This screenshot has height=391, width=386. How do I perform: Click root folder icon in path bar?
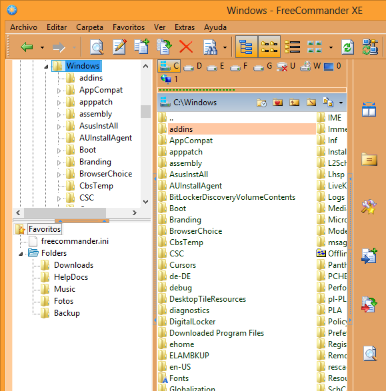click(x=311, y=102)
